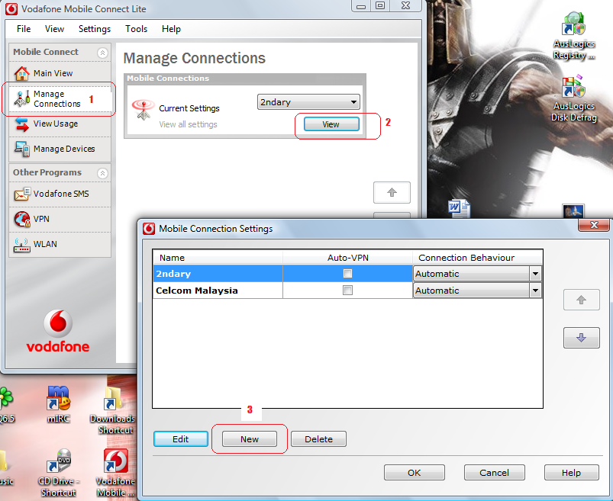Screen dimensions: 613x501
Task: Enable Auto-VPN for 2ndary connection
Action: 347,274
